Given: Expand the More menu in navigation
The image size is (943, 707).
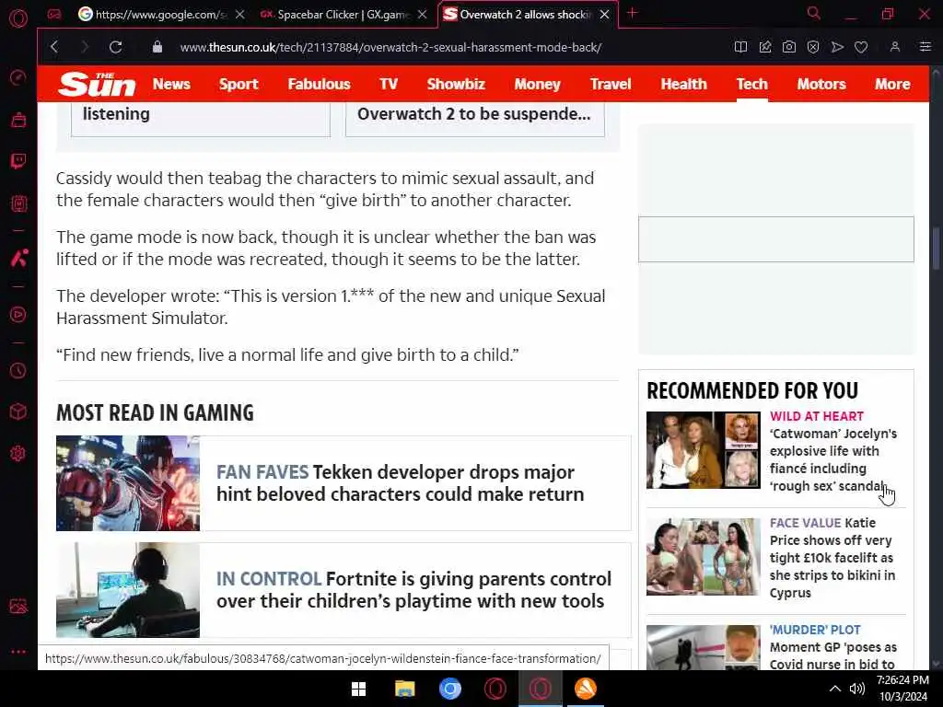Looking at the screenshot, I should click(x=892, y=84).
